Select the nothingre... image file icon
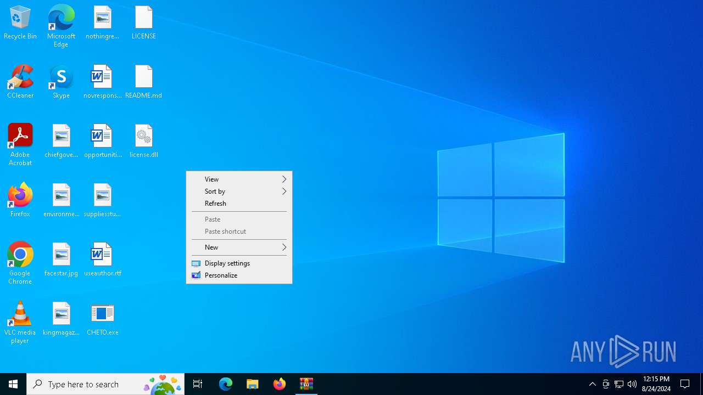The image size is (703, 395). (102, 23)
